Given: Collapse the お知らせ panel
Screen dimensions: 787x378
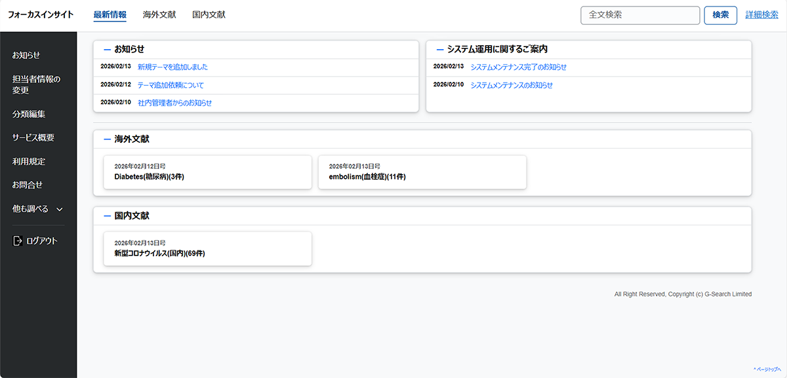Looking at the screenshot, I should 108,49.
